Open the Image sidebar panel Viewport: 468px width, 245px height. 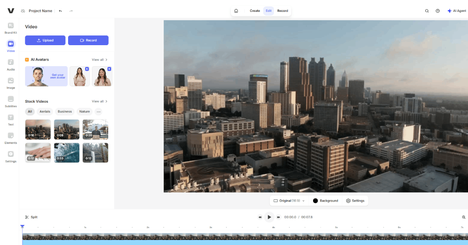11,83
